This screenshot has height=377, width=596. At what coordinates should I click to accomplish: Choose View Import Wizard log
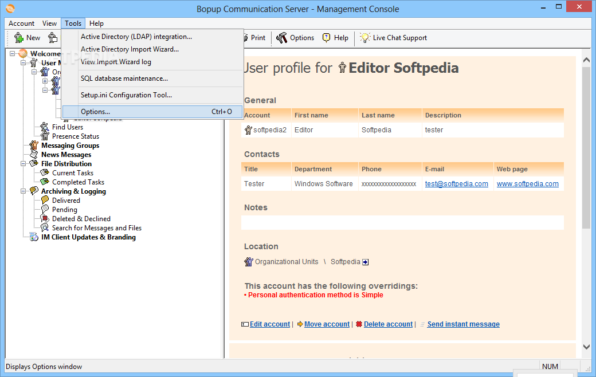[x=152, y=61]
